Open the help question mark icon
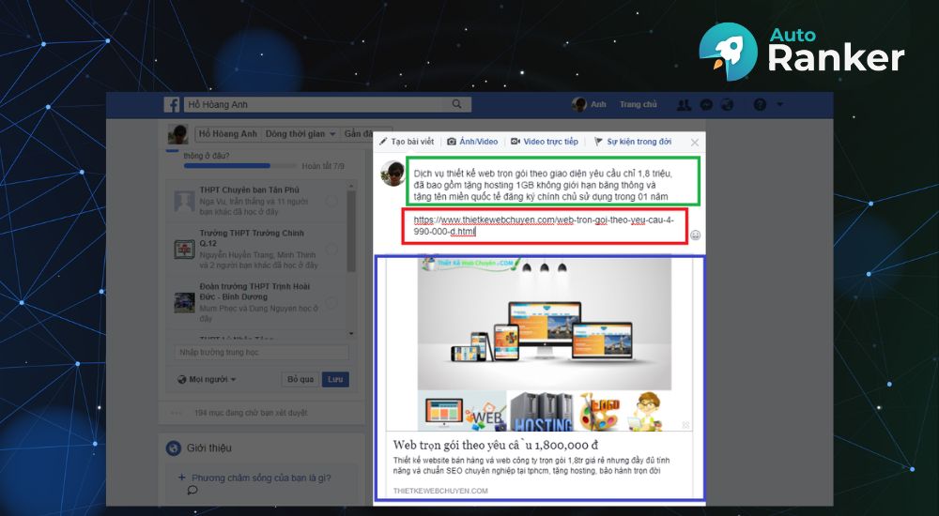 [x=760, y=105]
